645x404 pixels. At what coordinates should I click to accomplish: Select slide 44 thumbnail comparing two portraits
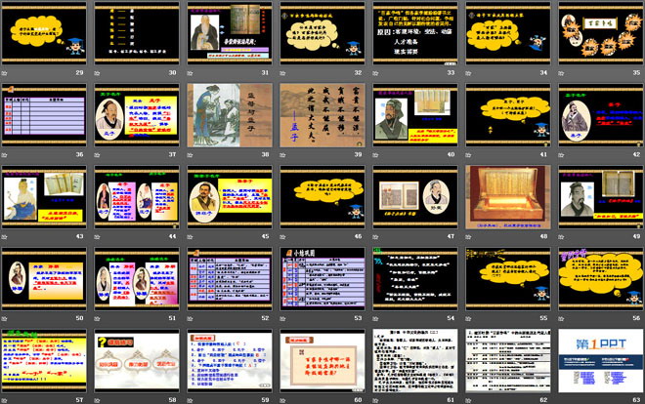[x=137, y=197]
